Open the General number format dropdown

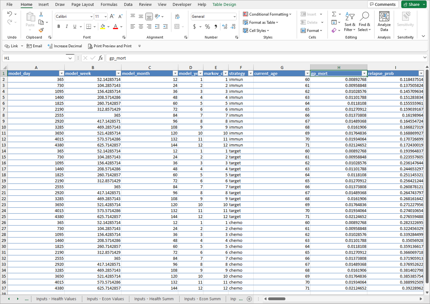[x=234, y=17]
